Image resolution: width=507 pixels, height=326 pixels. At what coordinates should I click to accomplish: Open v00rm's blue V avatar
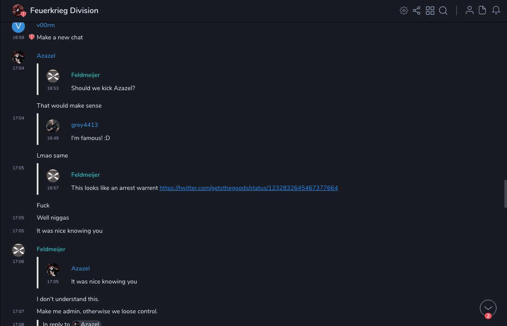point(18,26)
